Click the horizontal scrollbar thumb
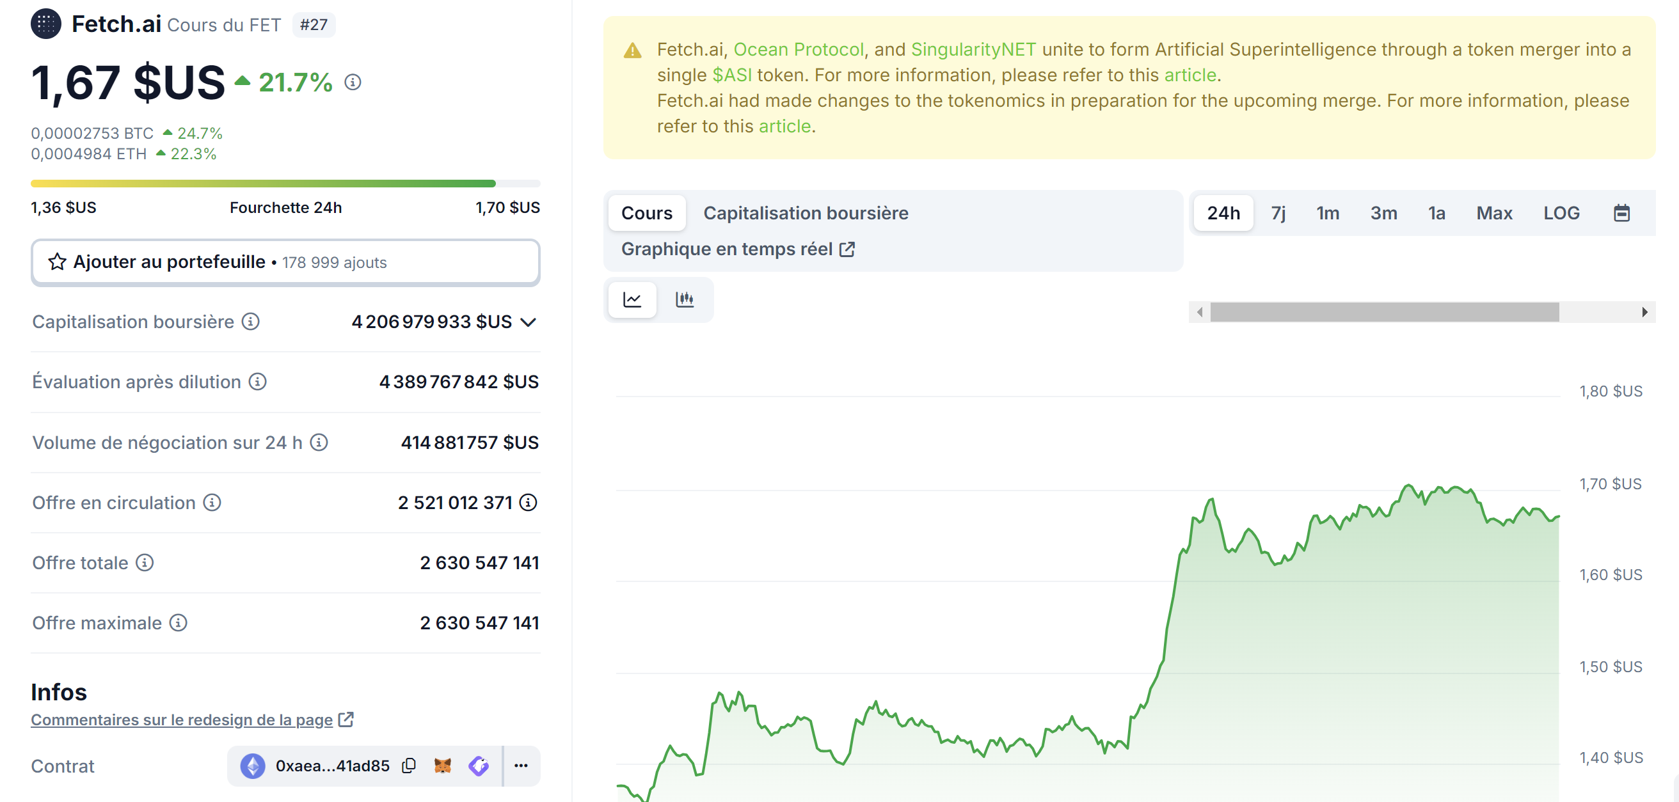 (x=1385, y=312)
